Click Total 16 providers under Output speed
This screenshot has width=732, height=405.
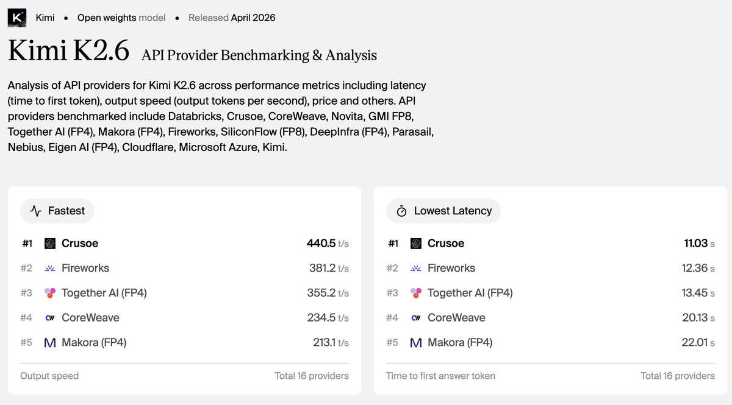(x=312, y=376)
